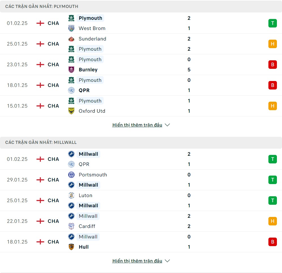
Task: Click the Hull club crest
Action: [x=71, y=247]
